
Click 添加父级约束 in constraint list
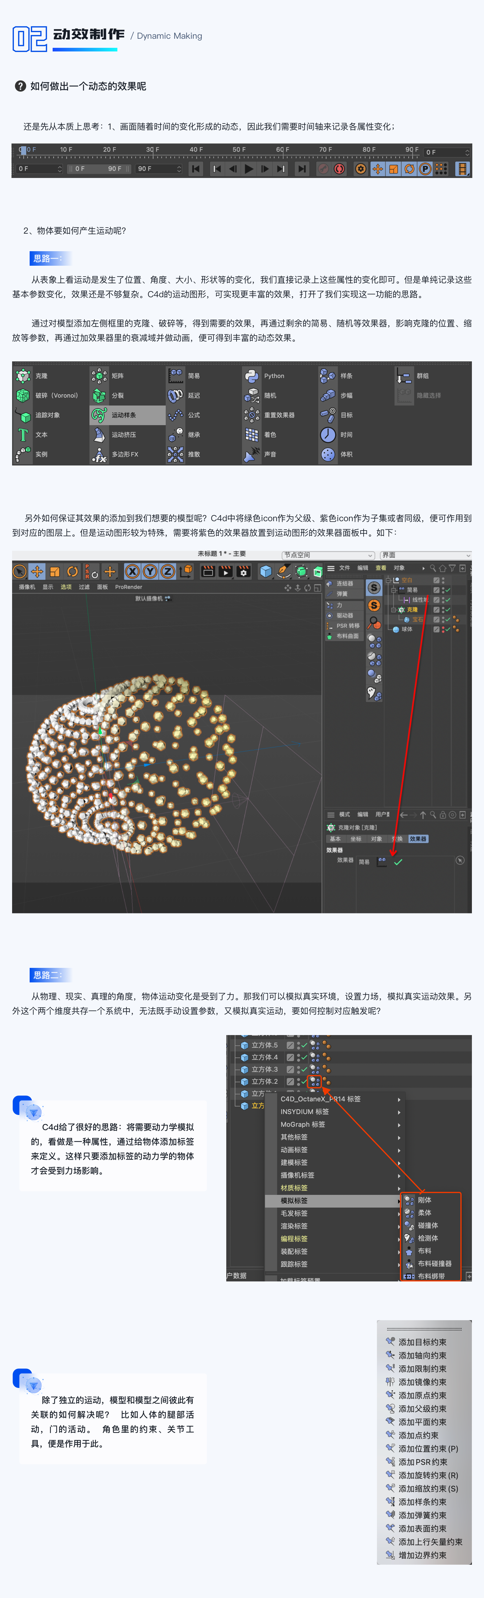tap(422, 1409)
